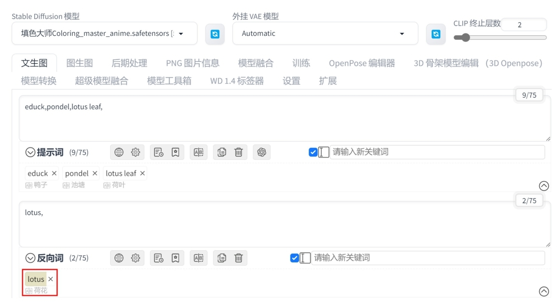This screenshot has width=559, height=302.
Task: Click the ChatGPT icon in the 提示词 toolbar
Action: tap(262, 152)
